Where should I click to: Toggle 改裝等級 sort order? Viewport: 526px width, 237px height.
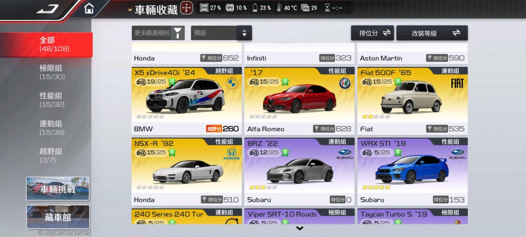coord(432,33)
